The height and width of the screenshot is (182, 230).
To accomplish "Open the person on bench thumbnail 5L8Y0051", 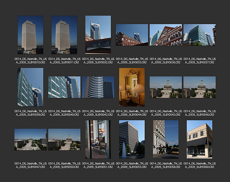I will [98, 140].
